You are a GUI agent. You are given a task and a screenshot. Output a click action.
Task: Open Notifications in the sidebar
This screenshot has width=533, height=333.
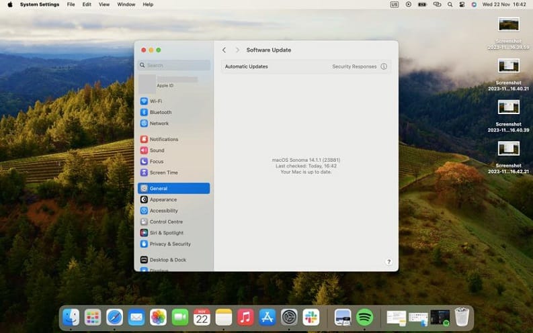(173, 139)
